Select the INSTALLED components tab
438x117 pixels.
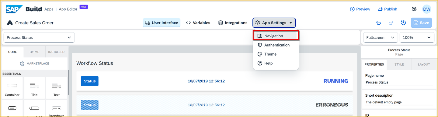click(x=57, y=52)
